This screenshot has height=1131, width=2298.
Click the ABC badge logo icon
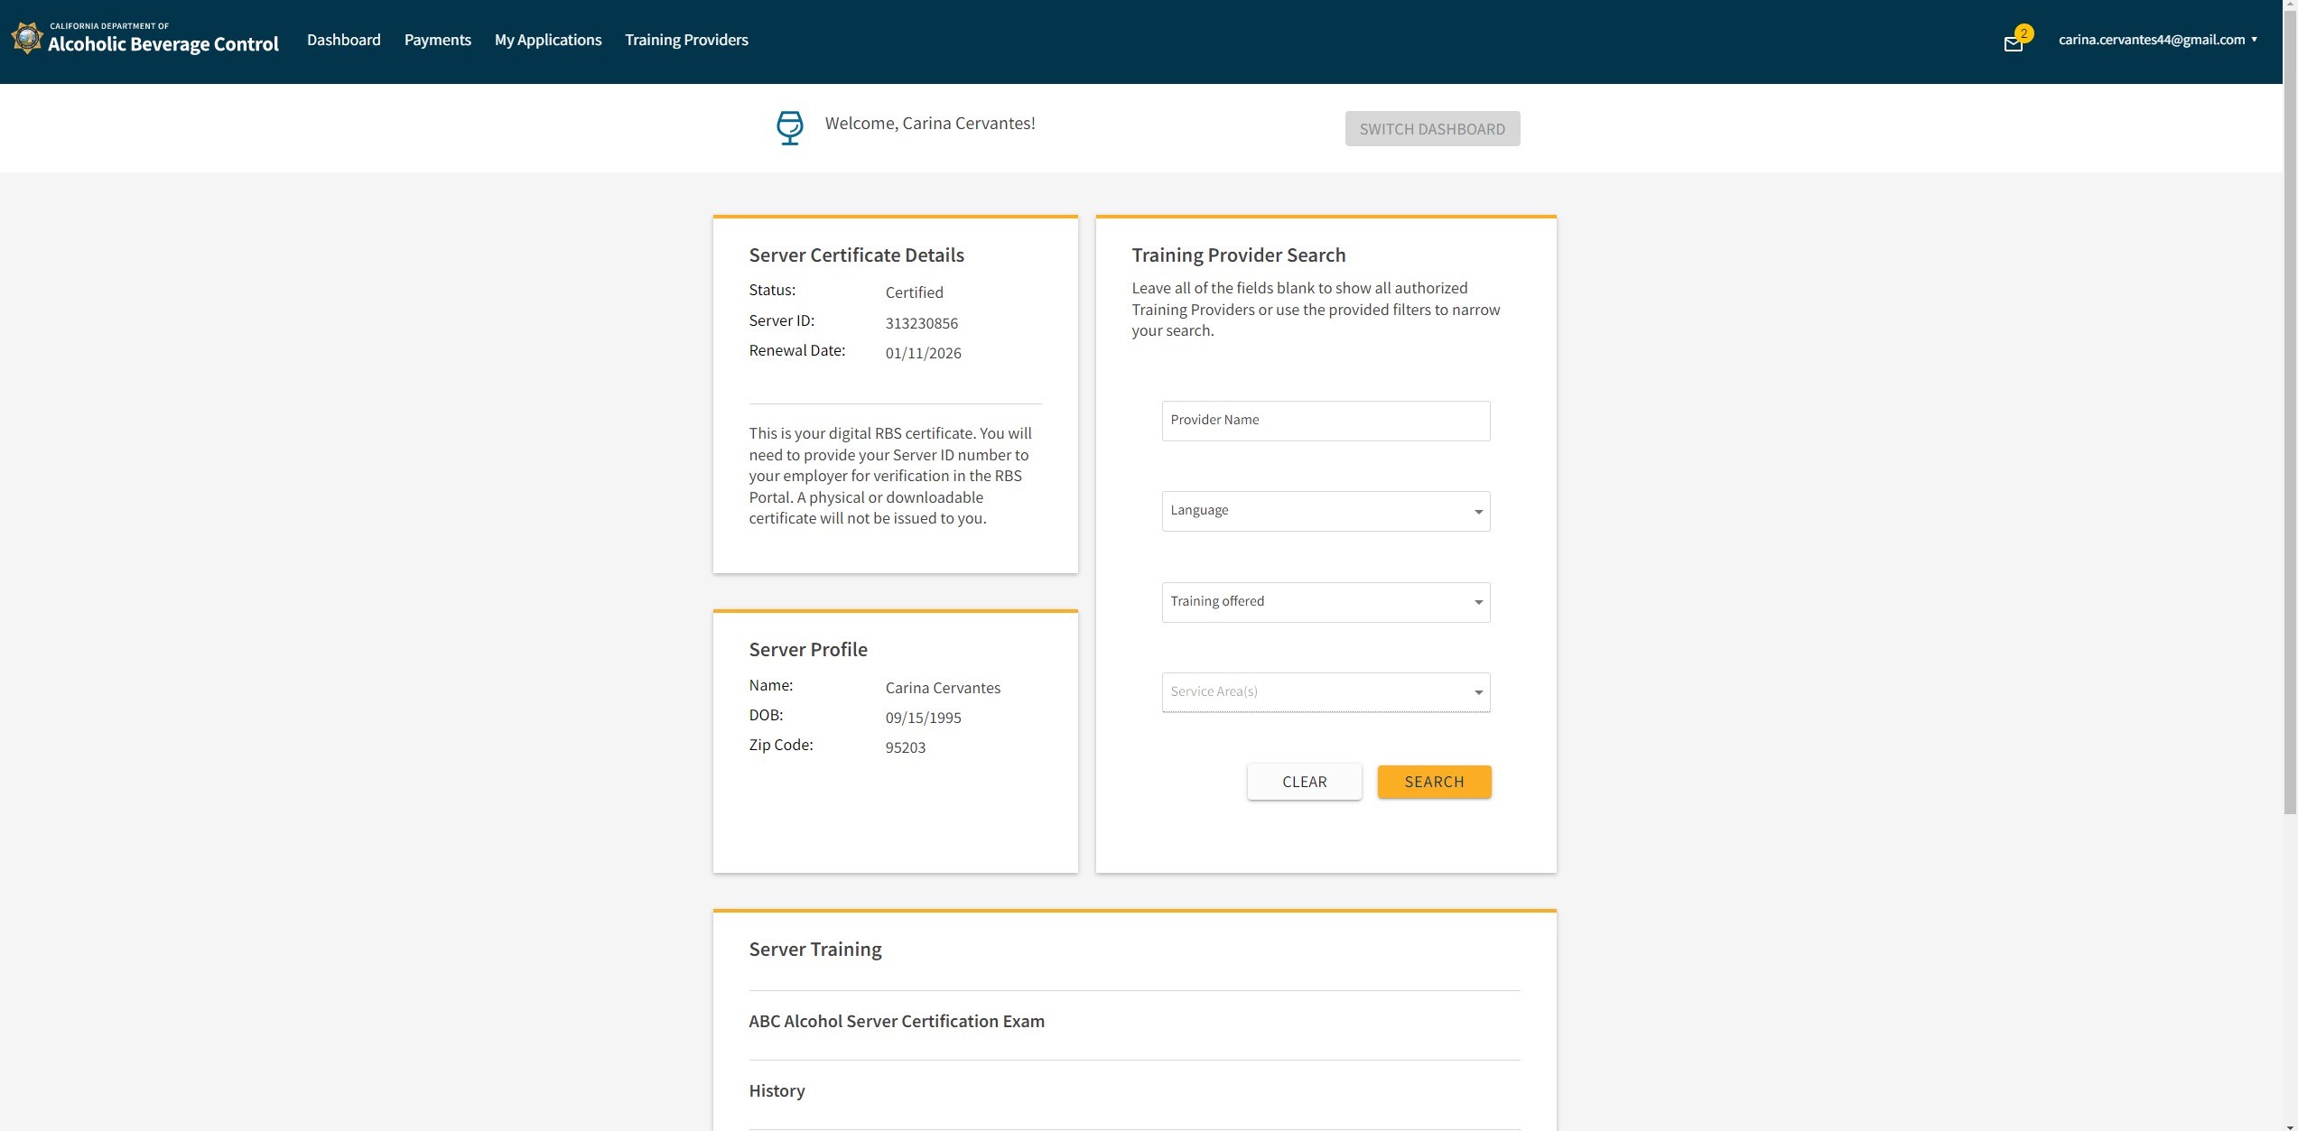[x=27, y=39]
